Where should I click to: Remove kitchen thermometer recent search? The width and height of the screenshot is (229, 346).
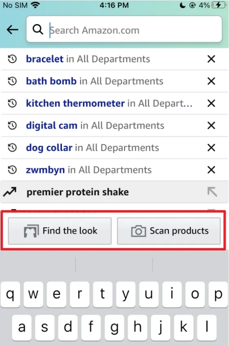211,103
